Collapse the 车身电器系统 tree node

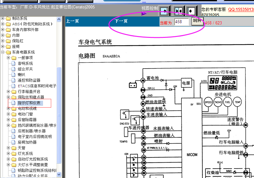(3, 52)
